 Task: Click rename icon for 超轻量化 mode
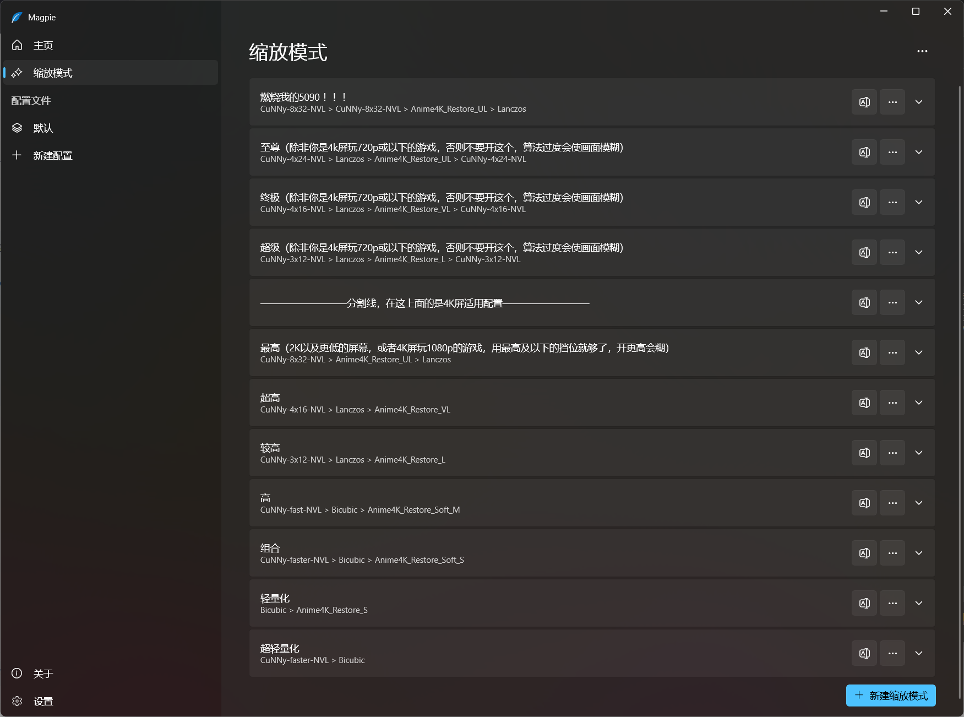point(864,653)
